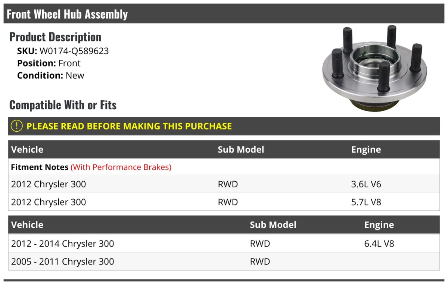Screen dimensions: 448x285
Task: Select the "Please Read Before Making This Purchase" banner text
Action: [129, 126]
